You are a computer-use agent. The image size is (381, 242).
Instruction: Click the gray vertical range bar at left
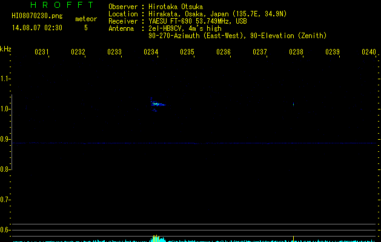pos(12,132)
